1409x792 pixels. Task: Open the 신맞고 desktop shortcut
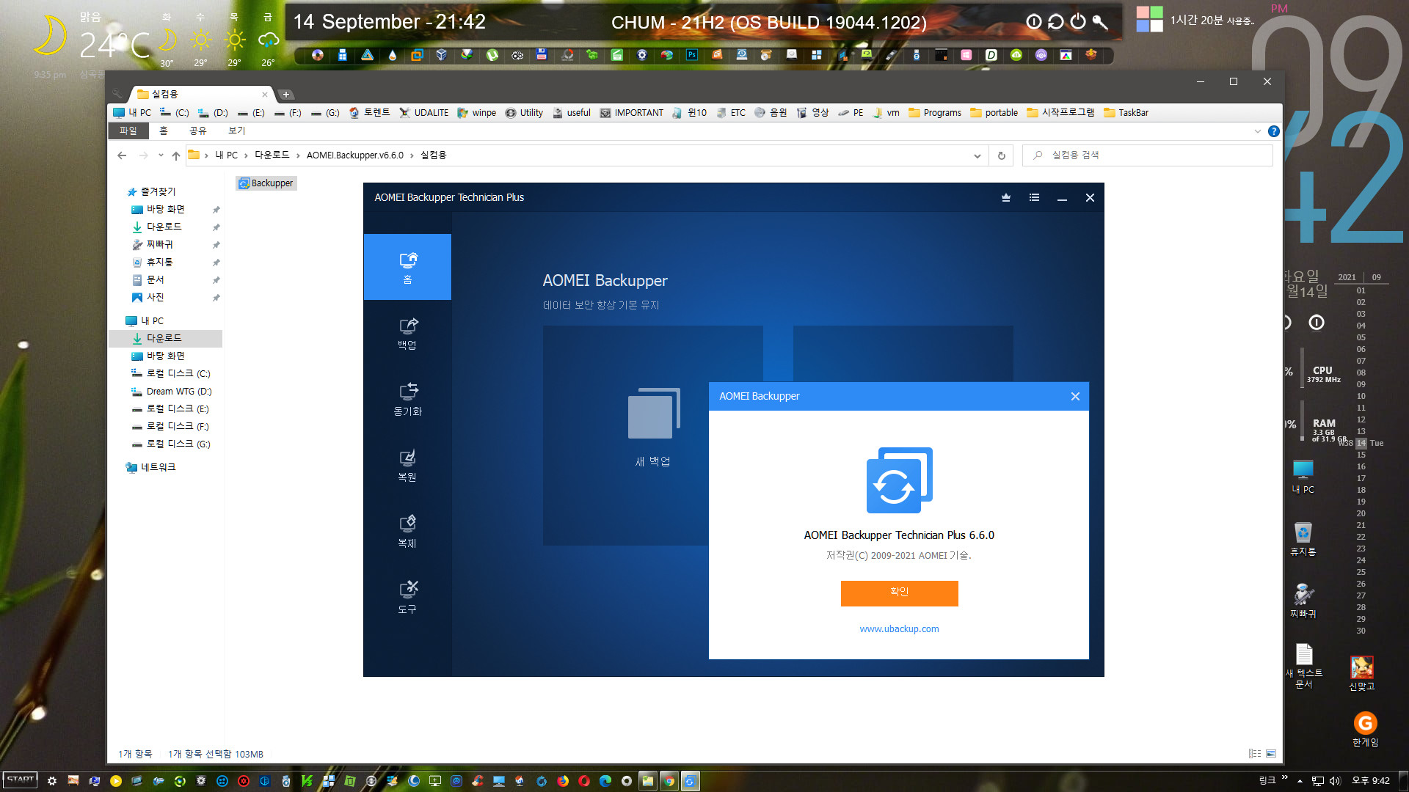[1362, 673]
